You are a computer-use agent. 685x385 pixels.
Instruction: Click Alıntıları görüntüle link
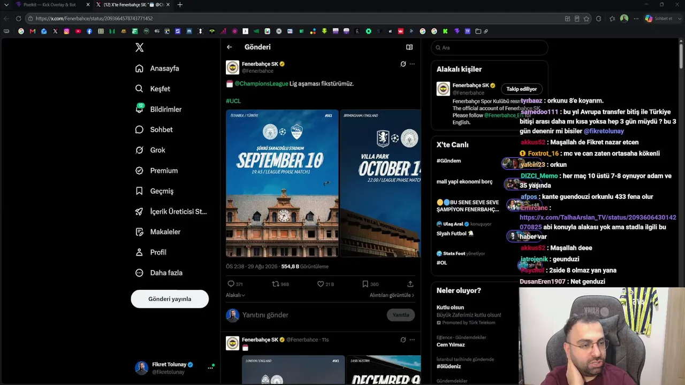(392, 295)
